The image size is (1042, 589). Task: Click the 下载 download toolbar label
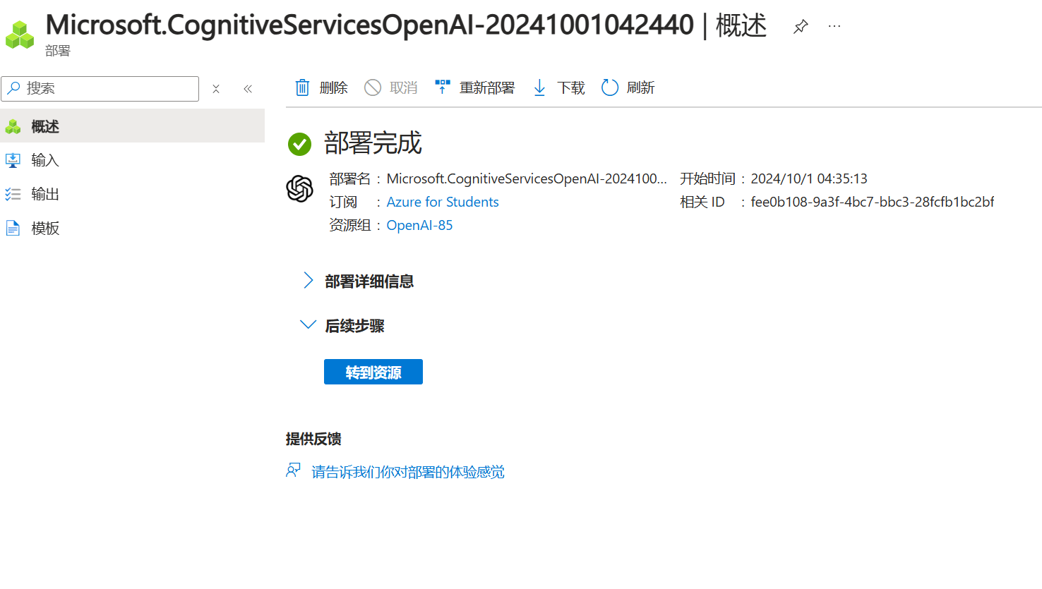571,87
